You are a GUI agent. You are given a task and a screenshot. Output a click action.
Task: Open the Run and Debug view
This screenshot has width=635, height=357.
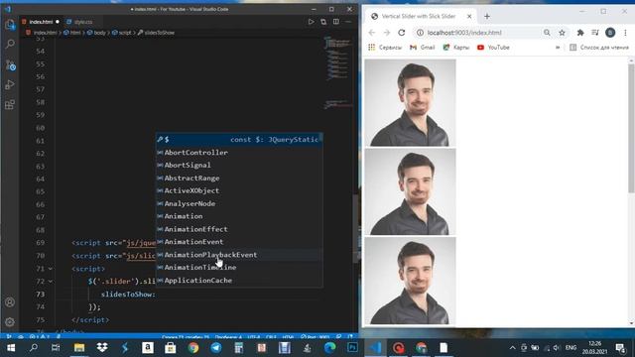pyautogui.click(x=10, y=85)
